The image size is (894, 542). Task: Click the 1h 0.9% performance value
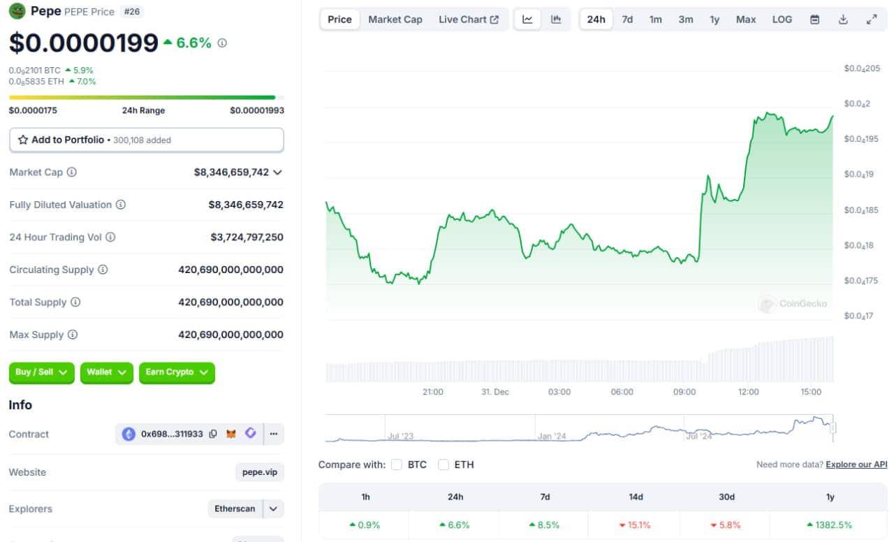point(365,525)
